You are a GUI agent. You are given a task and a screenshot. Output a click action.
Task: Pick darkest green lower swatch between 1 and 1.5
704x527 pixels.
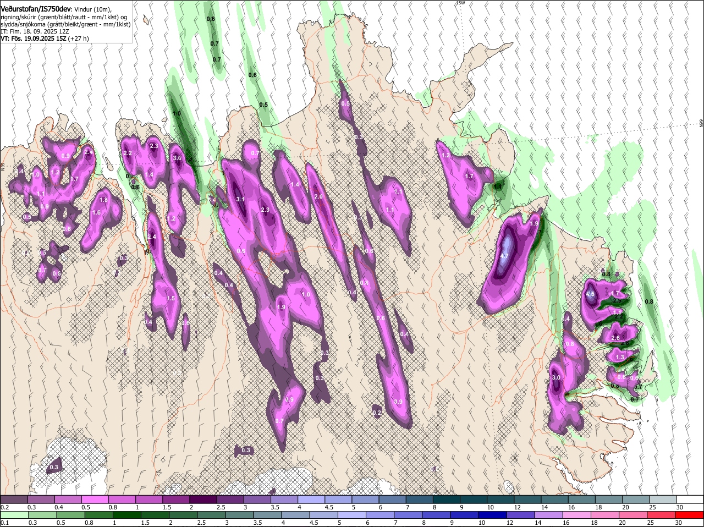128,515
